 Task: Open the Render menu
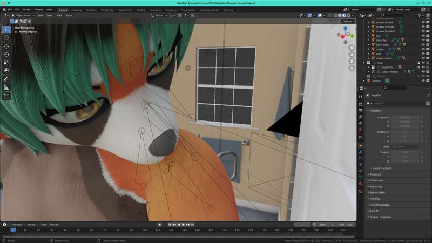pos(26,9)
